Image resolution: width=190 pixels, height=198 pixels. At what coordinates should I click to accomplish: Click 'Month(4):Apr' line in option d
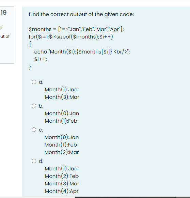(x=62, y=191)
